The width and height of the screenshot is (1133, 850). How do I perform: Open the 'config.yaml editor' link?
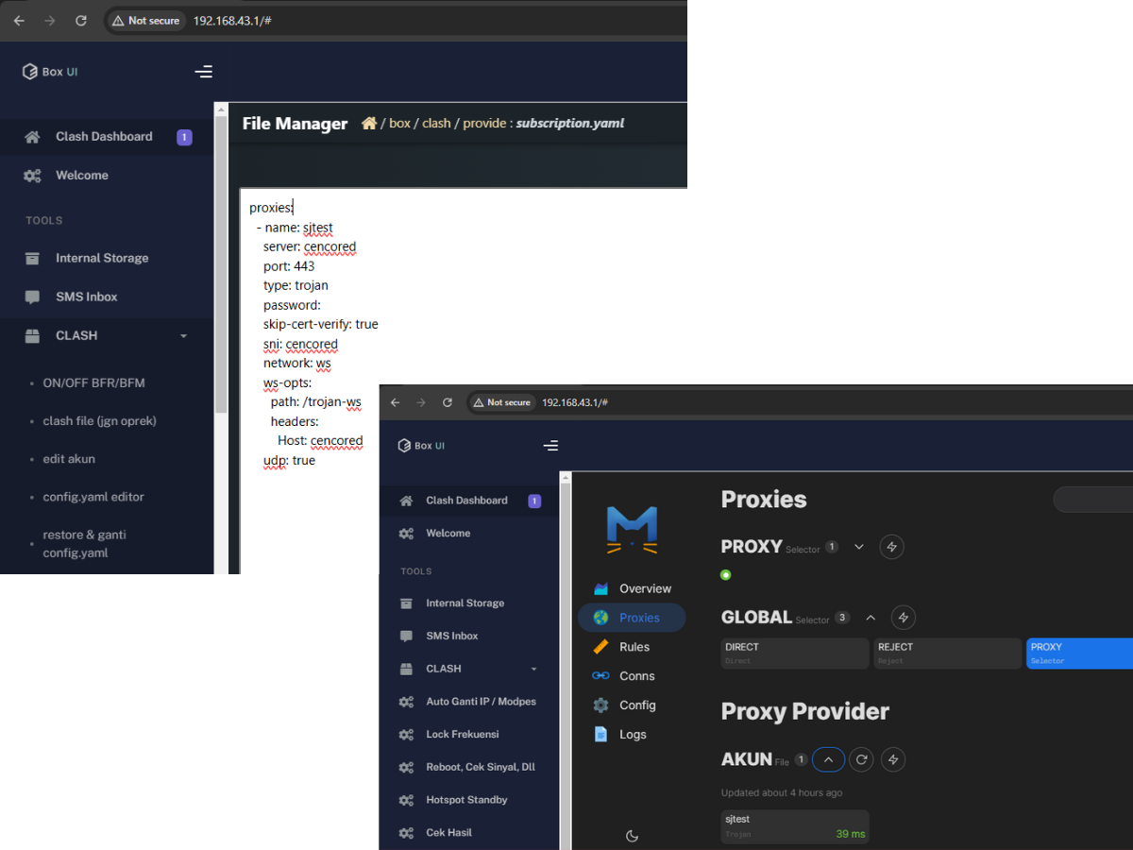click(x=93, y=497)
